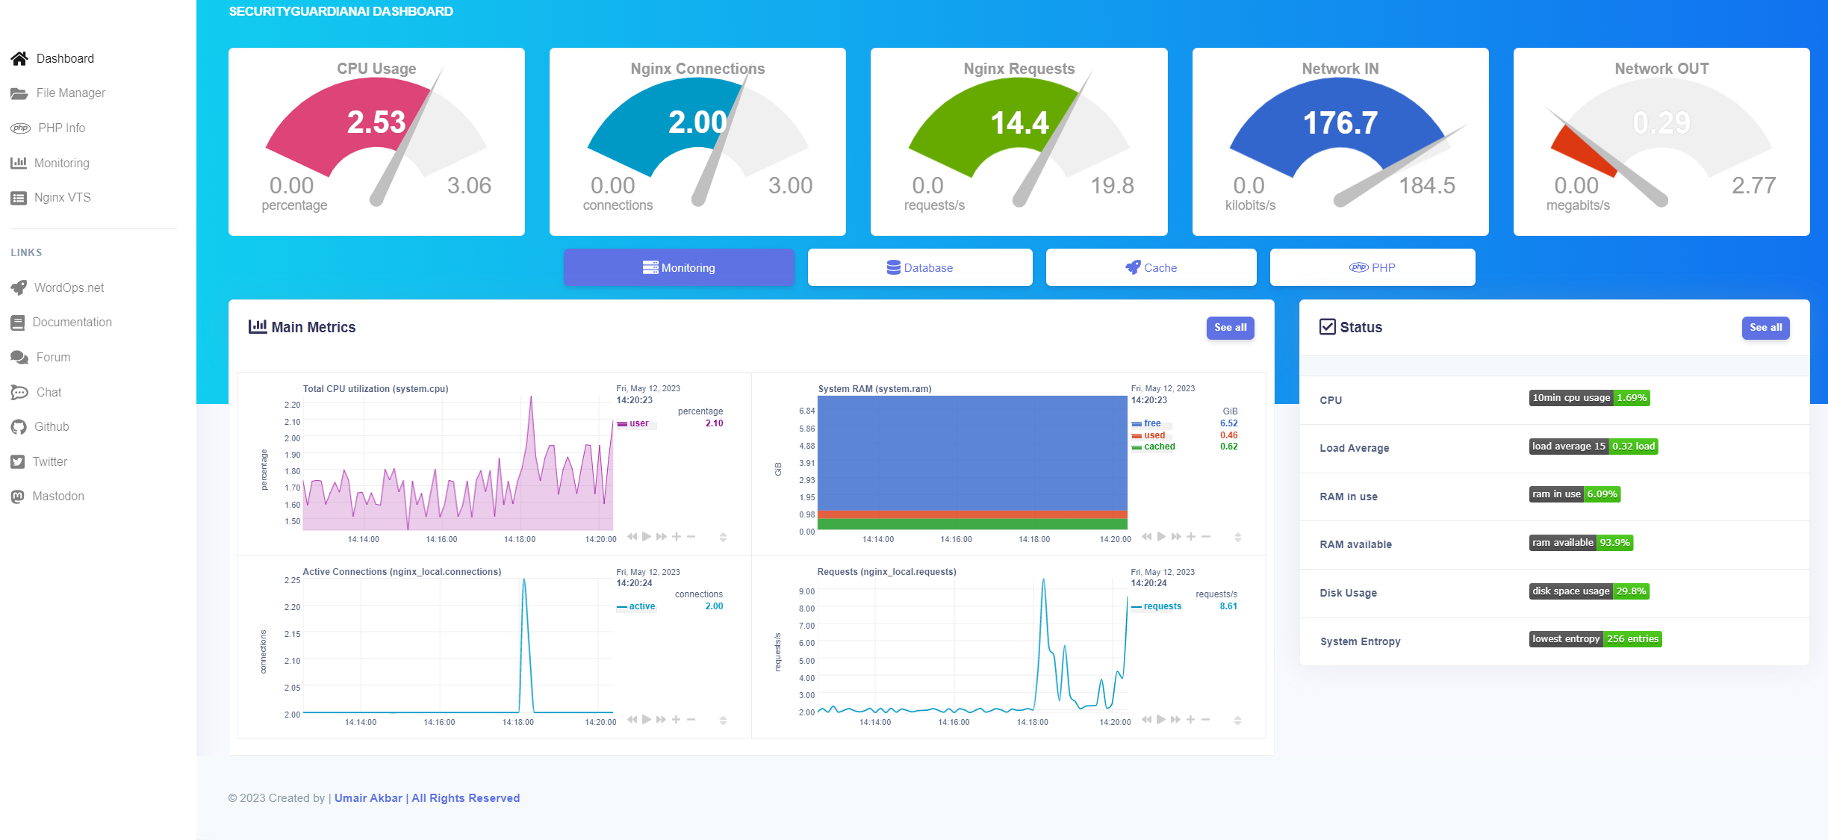Open the File Manager sidebar item
Image resolution: width=1828 pixels, height=840 pixels.
pos(70,93)
